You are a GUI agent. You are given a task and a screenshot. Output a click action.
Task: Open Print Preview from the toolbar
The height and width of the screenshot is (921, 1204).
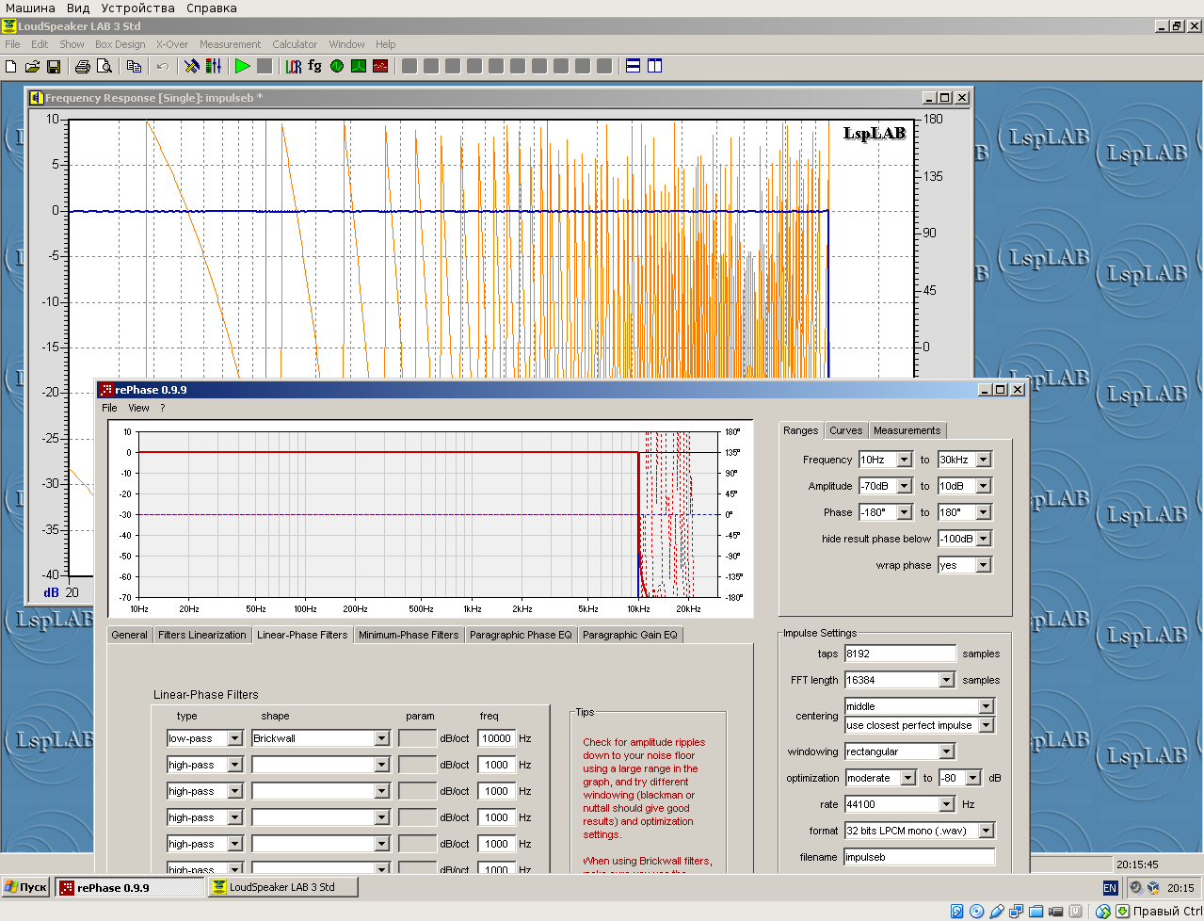coord(104,66)
